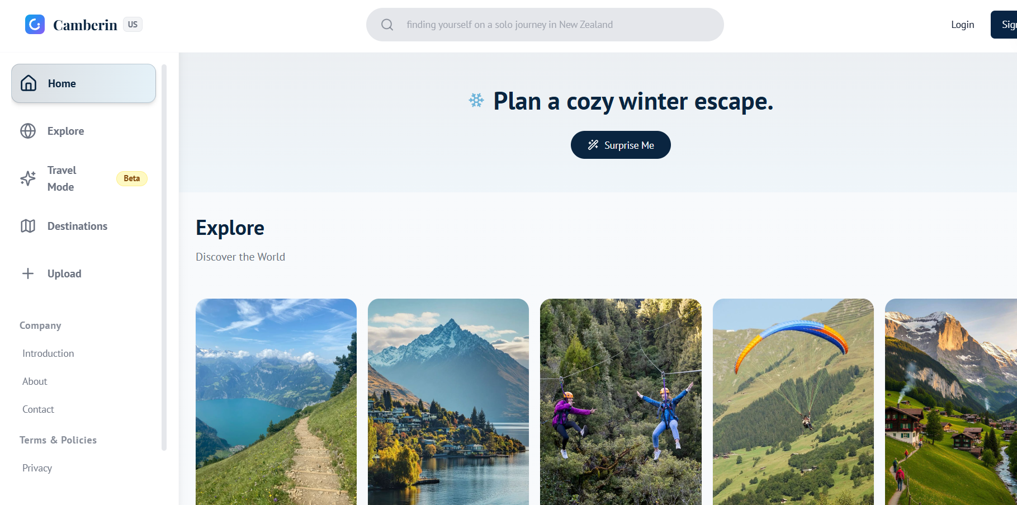This screenshot has height=505, width=1017.
Task: Focus the search field for a New Zealand journey
Action: (545, 25)
